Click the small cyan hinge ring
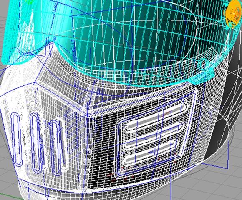This screenshot has width=242, height=200. point(203,64)
